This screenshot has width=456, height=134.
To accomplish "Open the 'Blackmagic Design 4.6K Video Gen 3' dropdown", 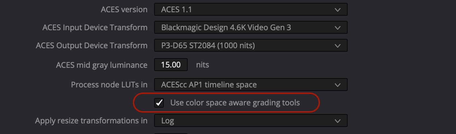I will (245, 28).
